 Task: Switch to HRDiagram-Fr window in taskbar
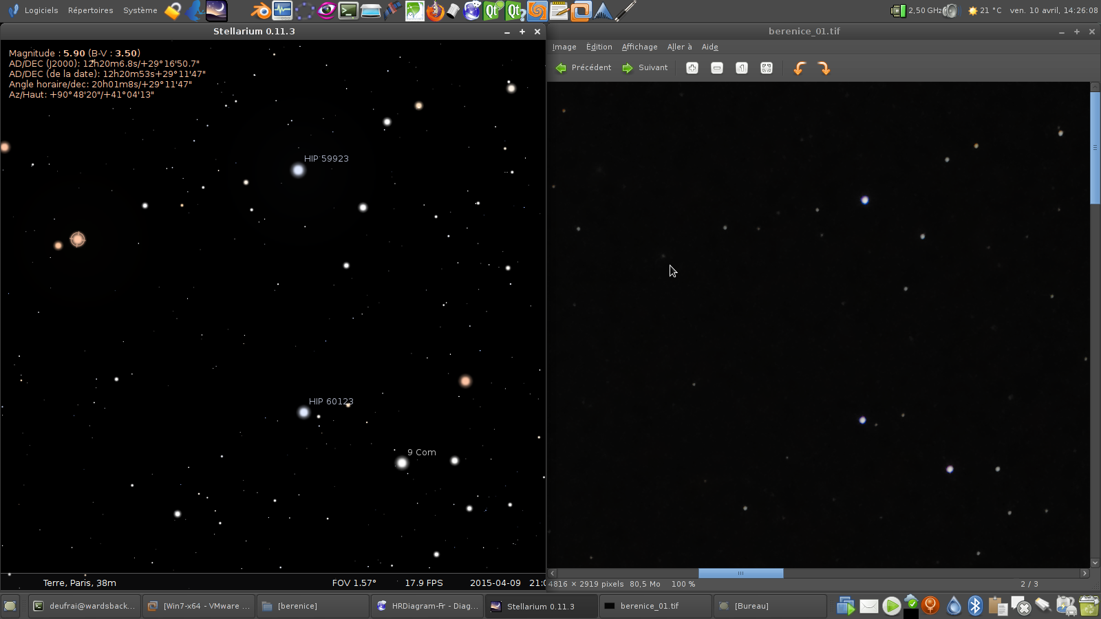point(428,606)
